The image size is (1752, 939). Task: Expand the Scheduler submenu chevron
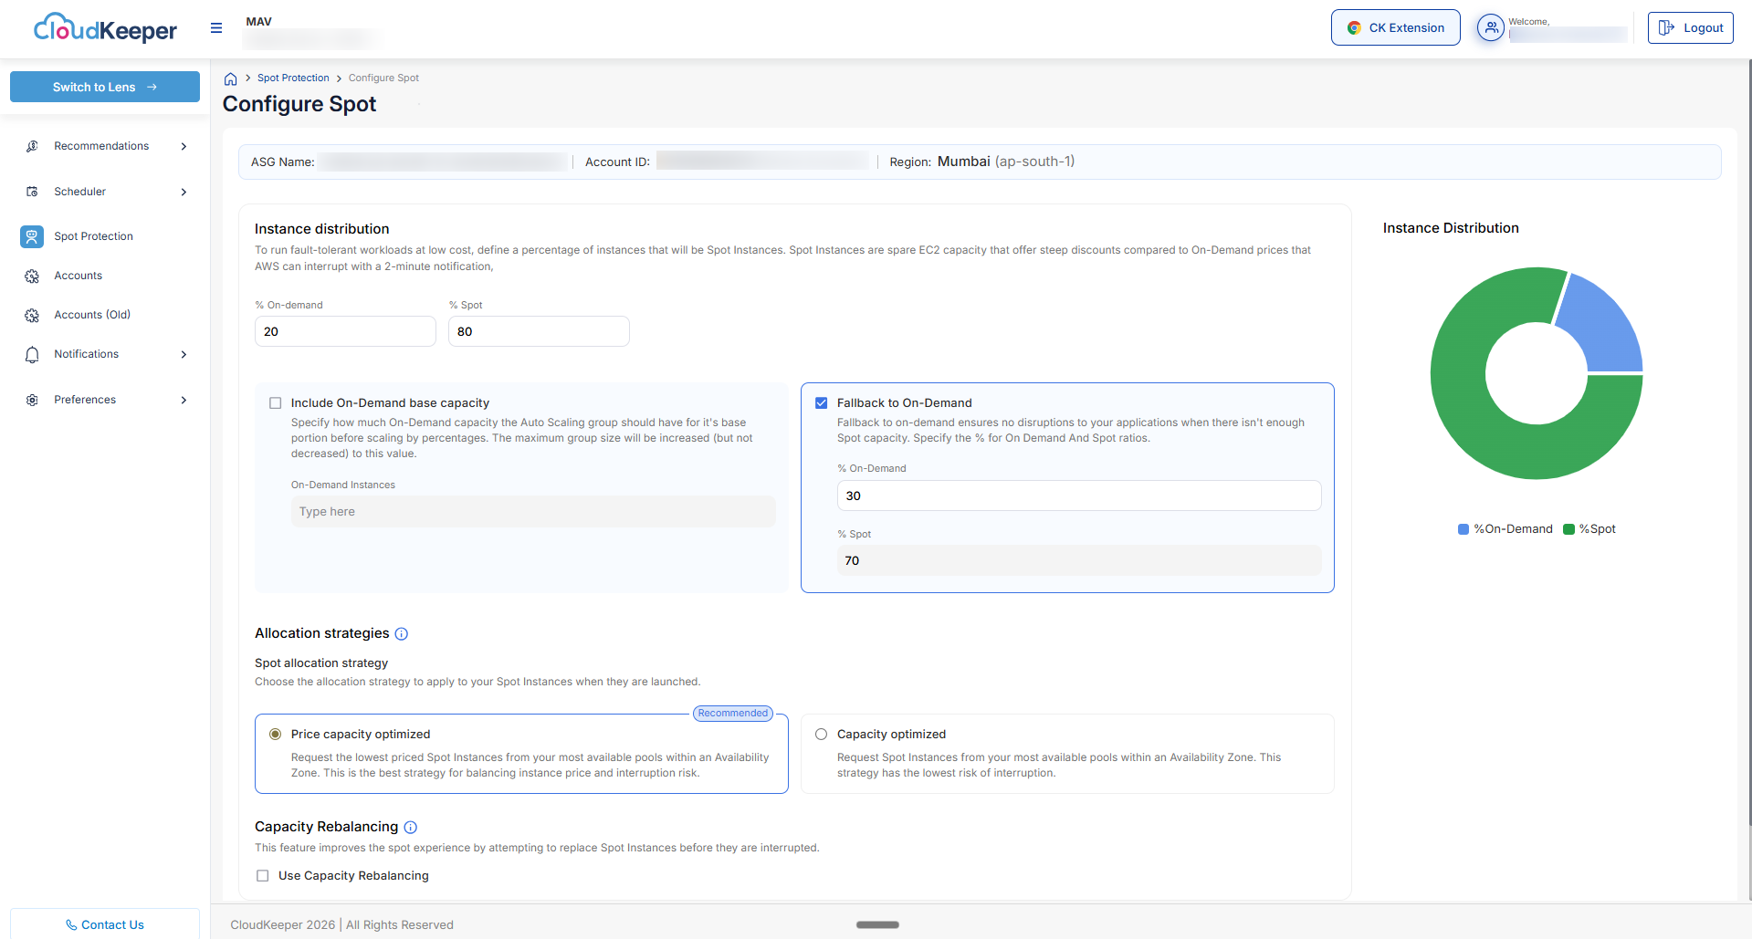coord(184,192)
